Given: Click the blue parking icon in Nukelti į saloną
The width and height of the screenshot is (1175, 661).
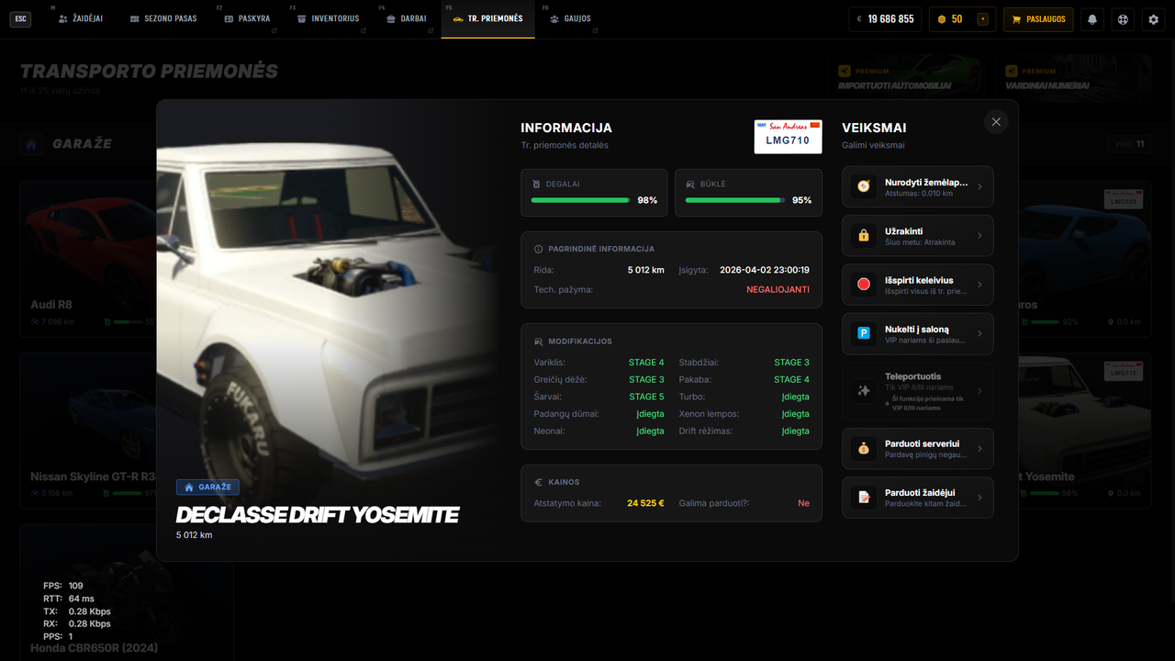Looking at the screenshot, I should coord(863,333).
